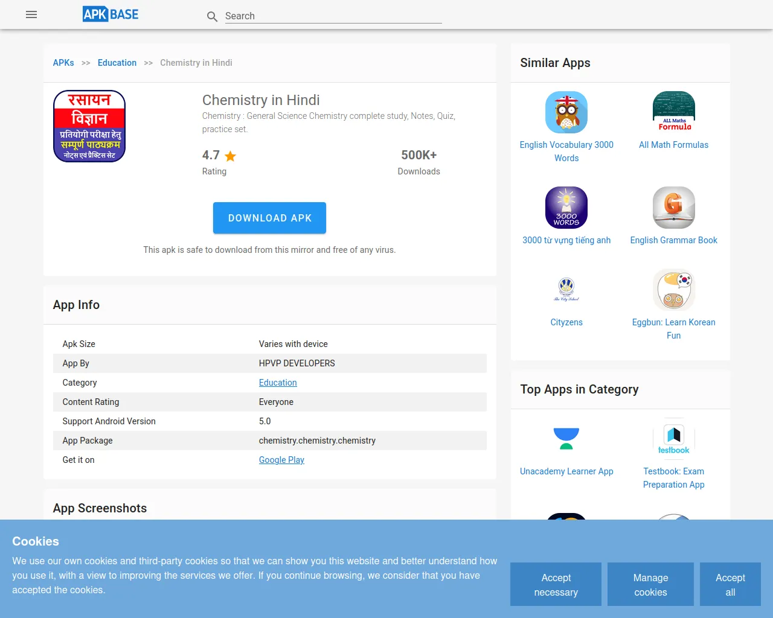The image size is (773, 618).
Task: Click the Testbook app icon
Action: [x=673, y=439]
